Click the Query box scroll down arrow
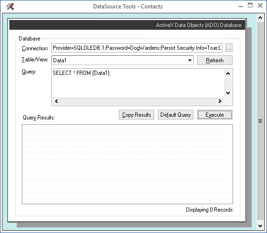267x233 pixels. coord(228,93)
